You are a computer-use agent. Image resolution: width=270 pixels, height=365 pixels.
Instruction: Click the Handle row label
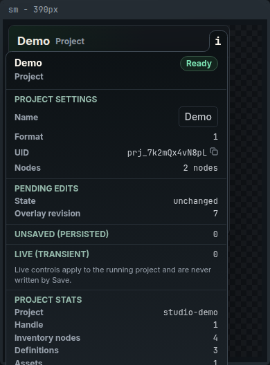[28, 325]
